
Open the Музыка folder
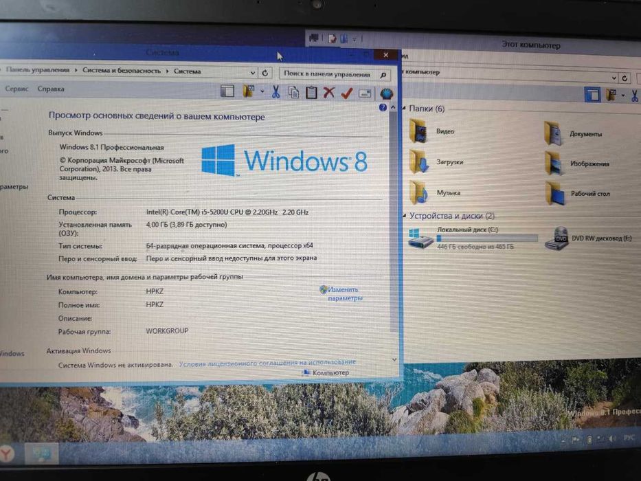435,192
